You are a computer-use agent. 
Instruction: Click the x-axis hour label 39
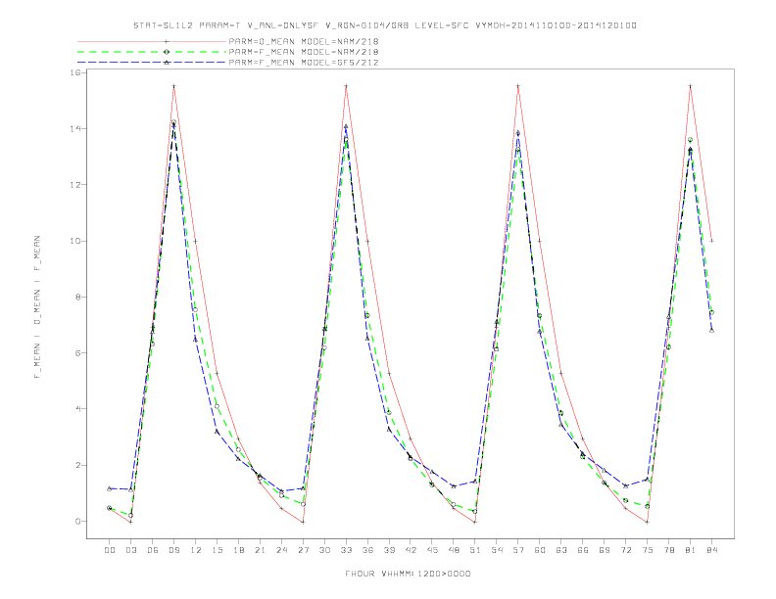pos(389,550)
